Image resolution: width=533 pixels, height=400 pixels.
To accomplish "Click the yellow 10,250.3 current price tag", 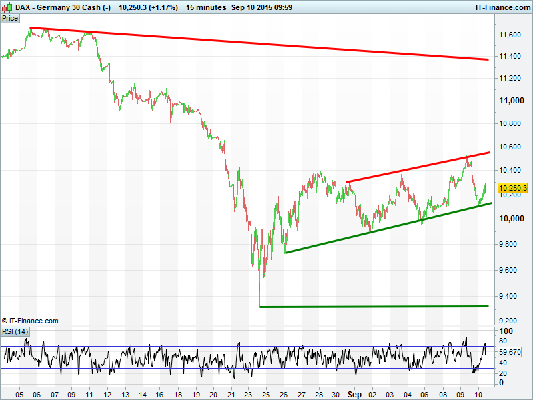I will click(x=512, y=189).
